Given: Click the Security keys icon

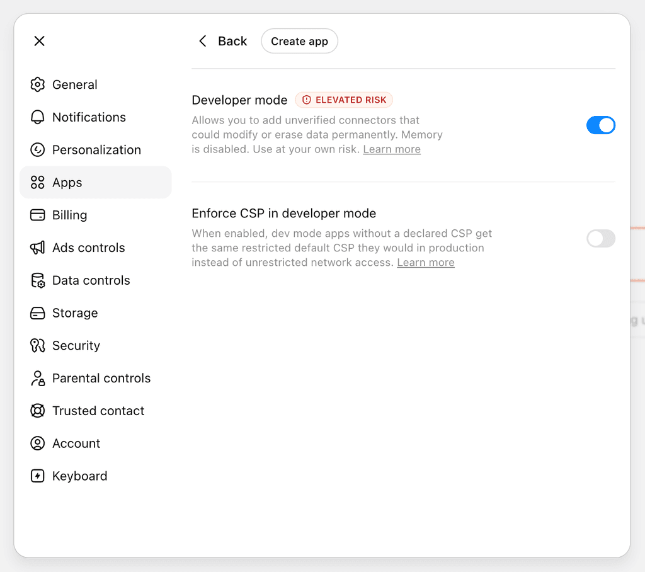Looking at the screenshot, I should tap(37, 346).
